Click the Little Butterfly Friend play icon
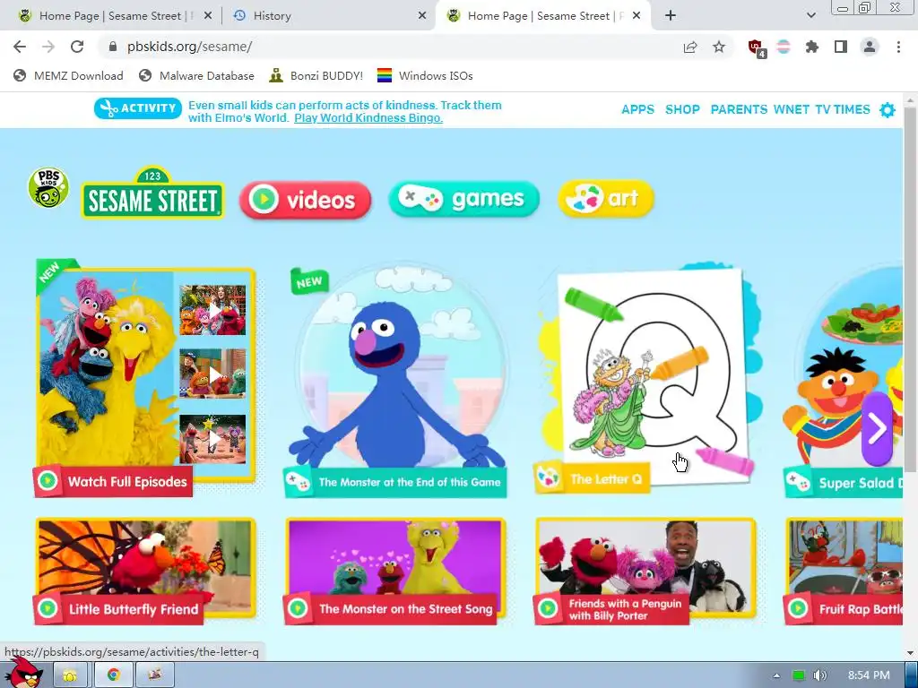Image resolution: width=918 pixels, height=688 pixels. [x=48, y=608]
